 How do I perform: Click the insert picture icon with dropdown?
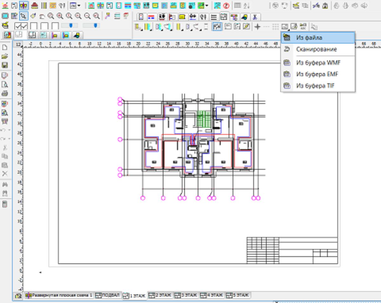click(x=285, y=27)
